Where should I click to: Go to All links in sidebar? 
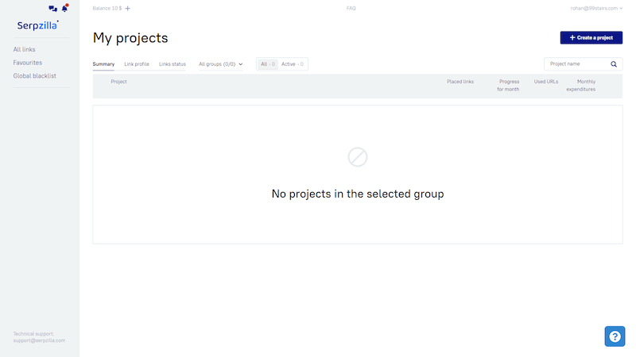[x=25, y=49]
